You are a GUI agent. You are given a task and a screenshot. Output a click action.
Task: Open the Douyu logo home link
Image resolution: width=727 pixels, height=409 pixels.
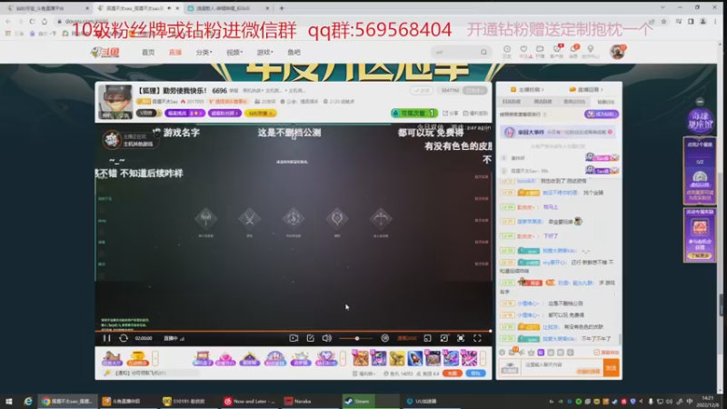point(105,53)
